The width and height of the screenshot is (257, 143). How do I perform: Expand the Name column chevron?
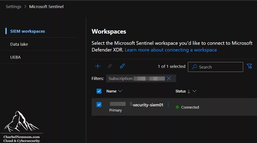(x=120, y=91)
